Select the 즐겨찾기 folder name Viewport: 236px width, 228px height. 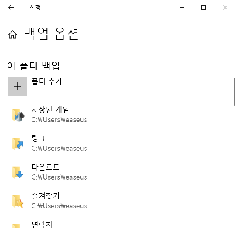[x=45, y=196]
